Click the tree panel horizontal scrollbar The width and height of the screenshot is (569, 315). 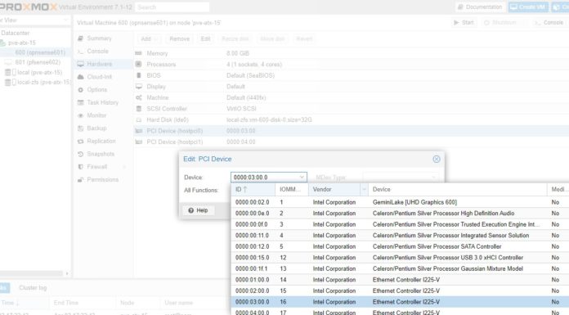click(33, 273)
